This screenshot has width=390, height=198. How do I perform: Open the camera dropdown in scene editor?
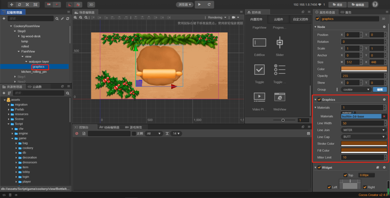coord(236,18)
